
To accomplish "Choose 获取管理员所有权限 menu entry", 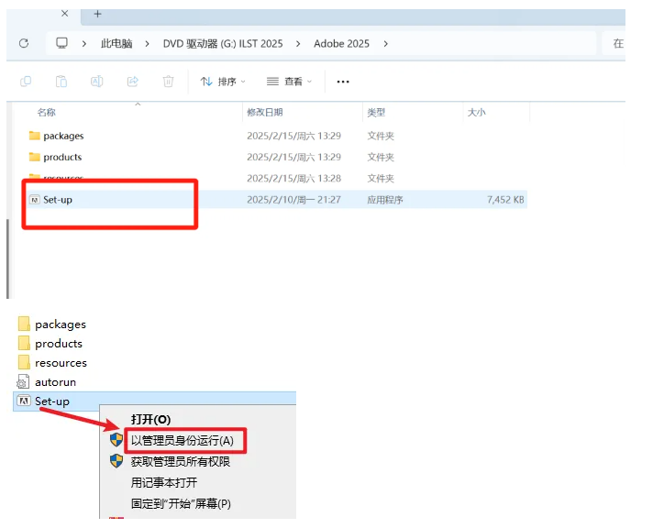I will tap(181, 461).
